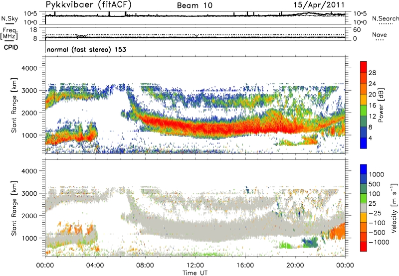Click the power panel 'Slant Range [km]' label
Image resolution: width=399 pixels, height=276 pixels.
(14, 105)
